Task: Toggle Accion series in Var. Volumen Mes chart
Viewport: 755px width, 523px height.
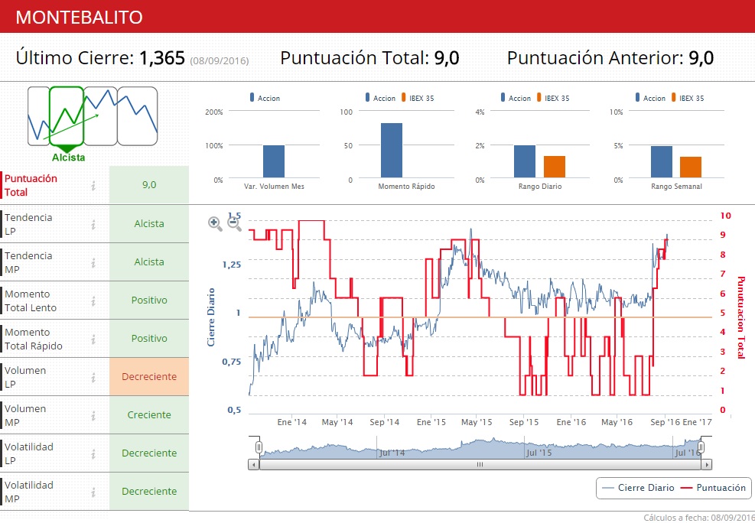Action: [x=265, y=98]
